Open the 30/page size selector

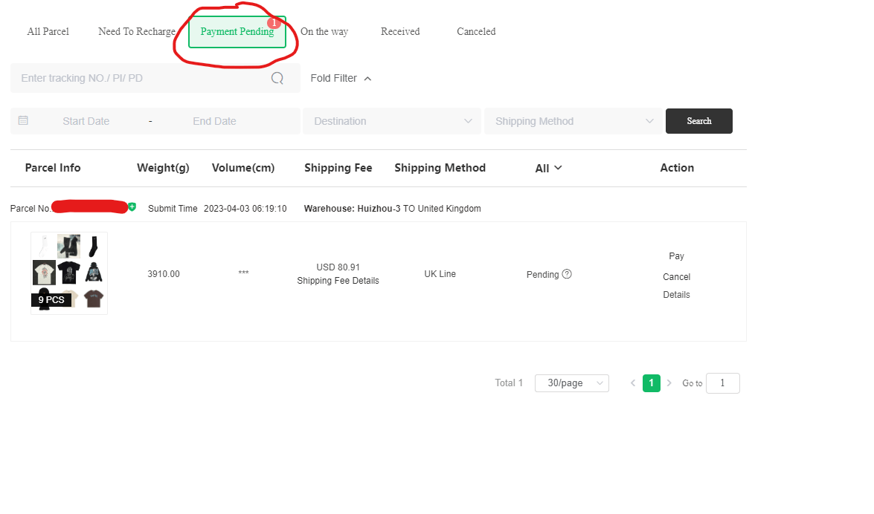pyautogui.click(x=571, y=383)
